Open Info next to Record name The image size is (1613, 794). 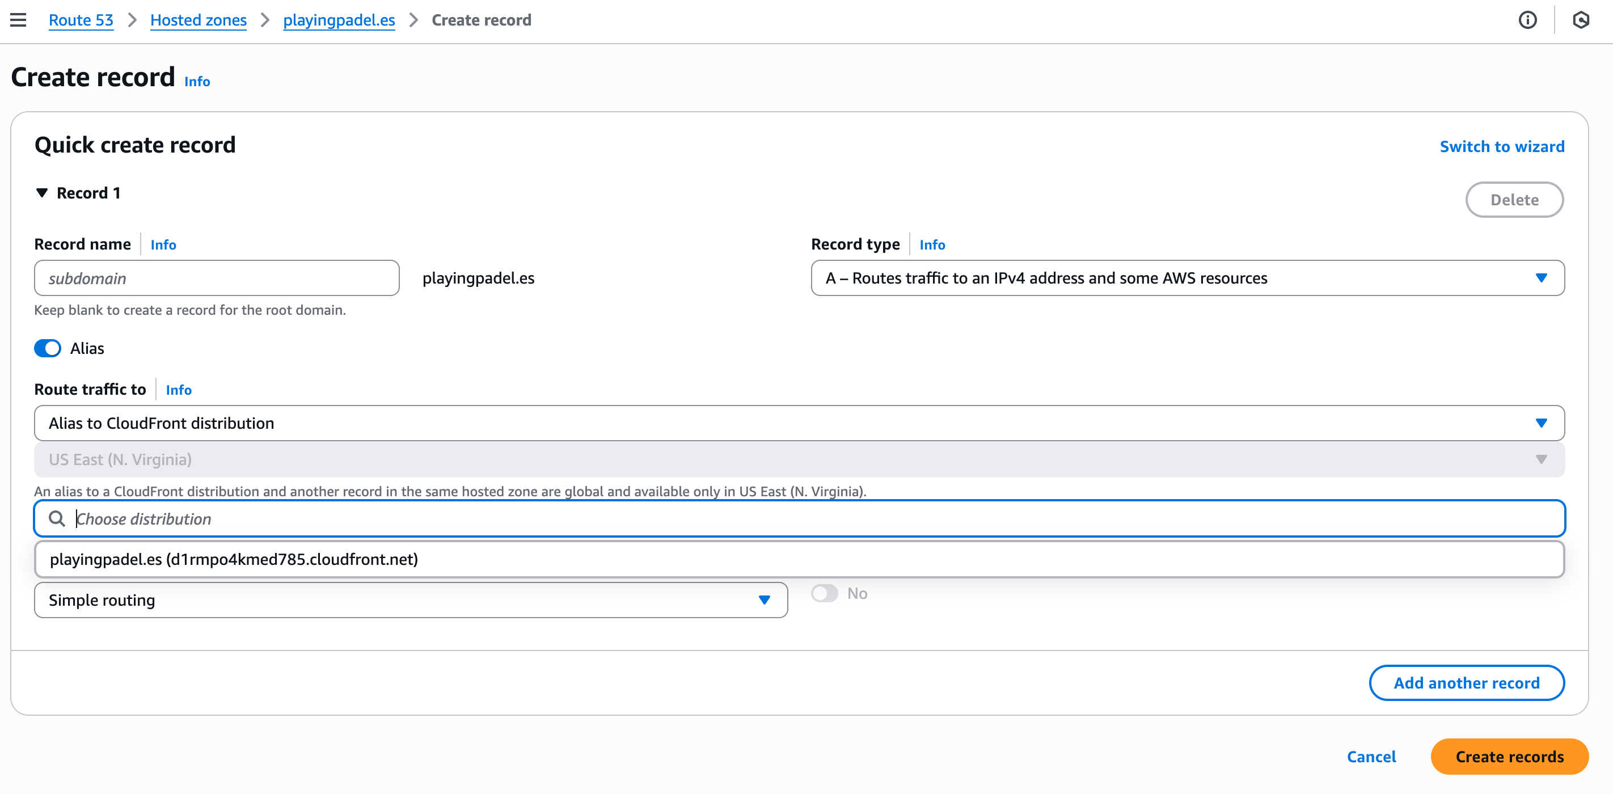coord(163,245)
